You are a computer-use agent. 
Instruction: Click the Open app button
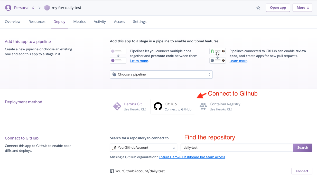pos(278,8)
